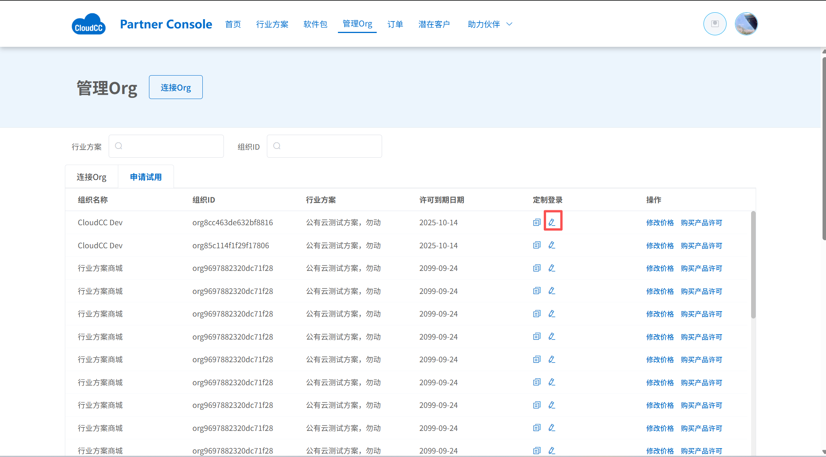The height and width of the screenshot is (457, 826).
Task: Open 行业方案 in top navigation
Action: pos(272,24)
